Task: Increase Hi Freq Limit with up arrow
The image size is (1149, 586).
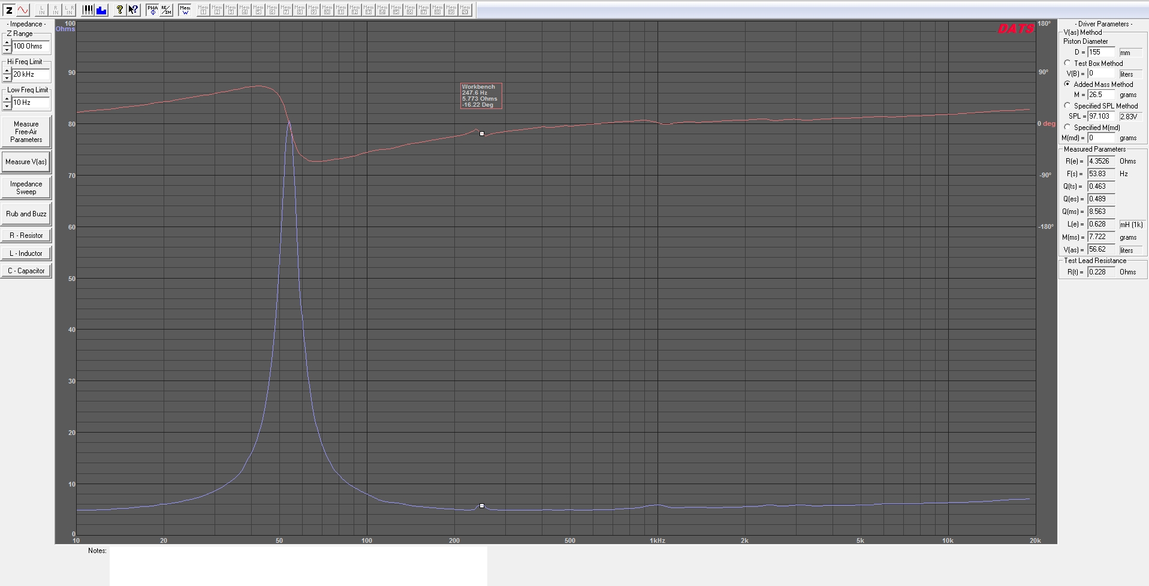Action: 7,71
